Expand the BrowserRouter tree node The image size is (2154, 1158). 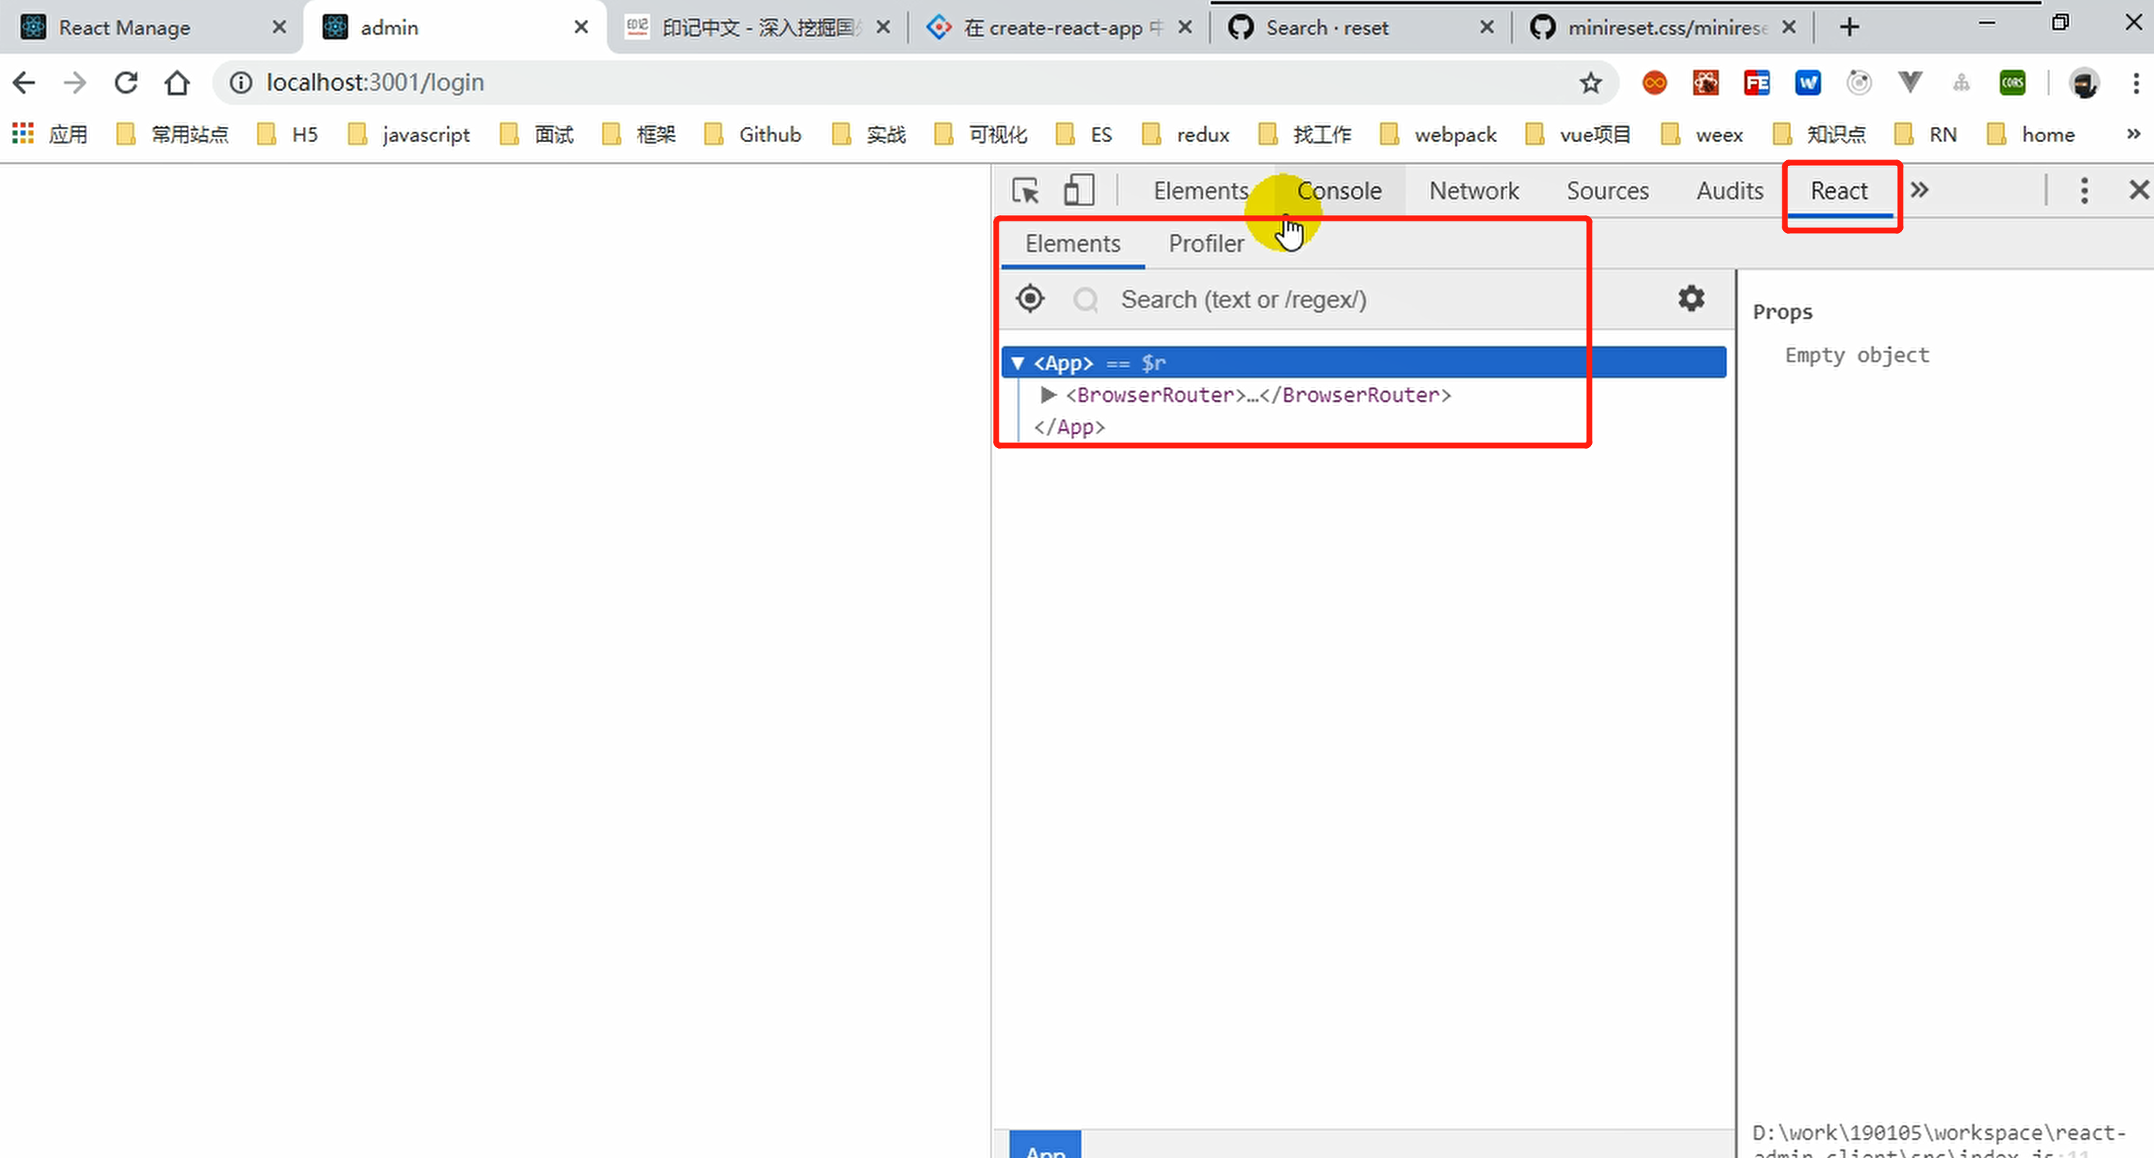pyautogui.click(x=1048, y=395)
